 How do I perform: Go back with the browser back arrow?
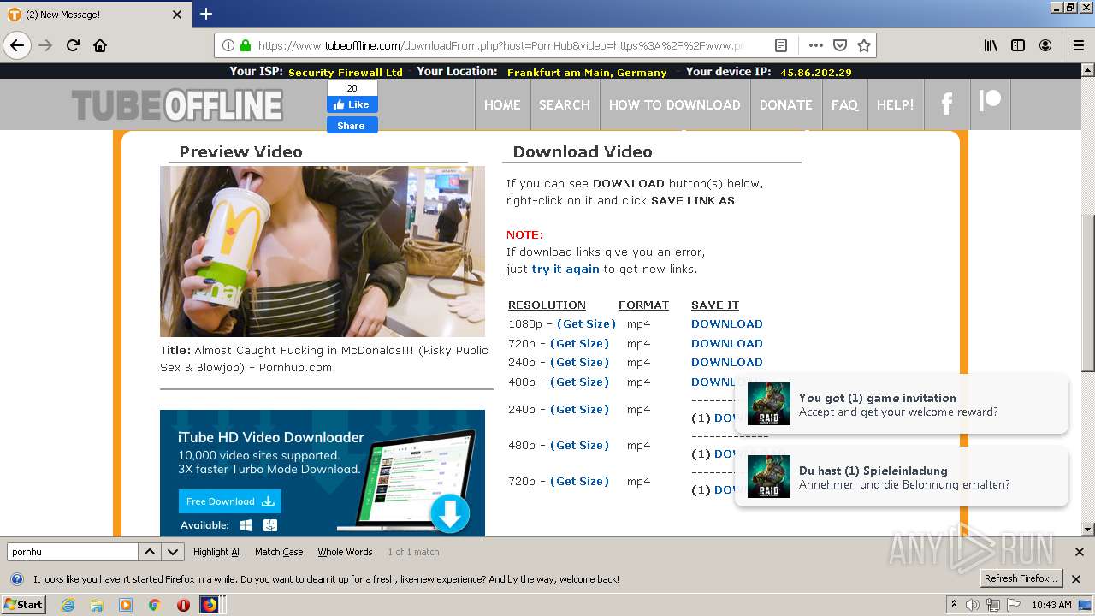pos(17,45)
